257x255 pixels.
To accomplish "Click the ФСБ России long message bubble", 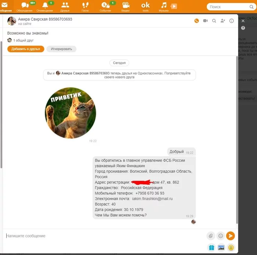I will tap(144, 188).
